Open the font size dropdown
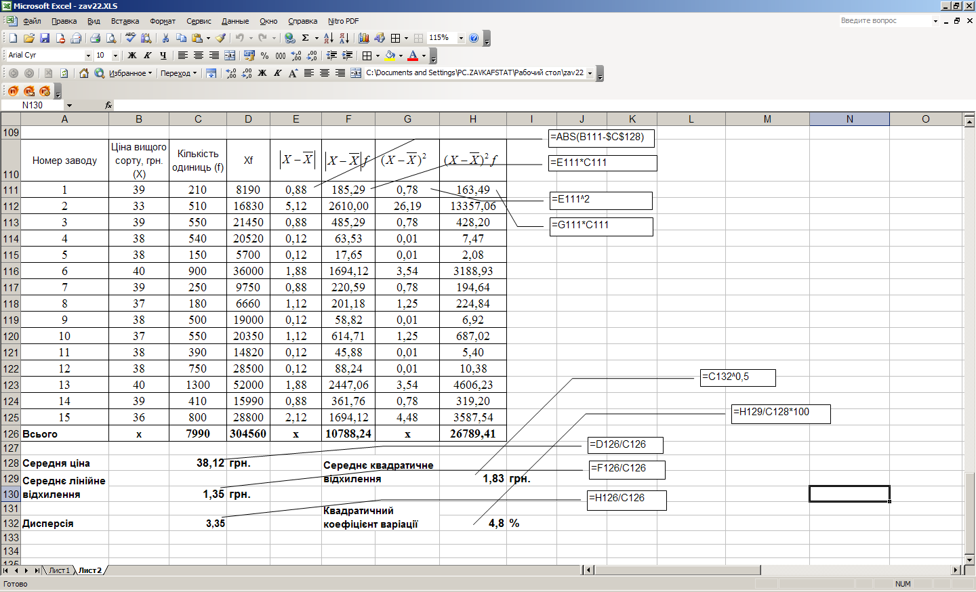Screen dimensions: 976x592 [115, 56]
